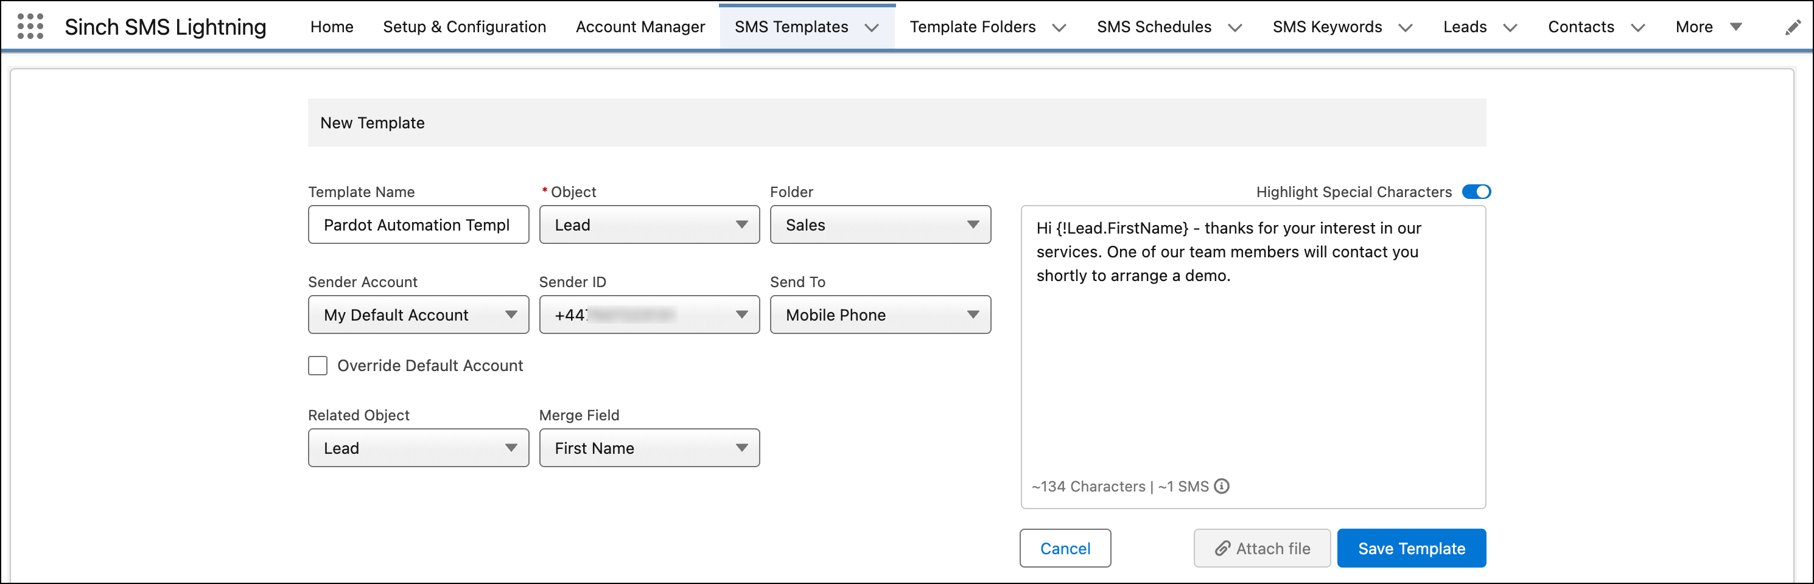This screenshot has width=1814, height=584.
Task: Open the Sender Account dropdown
Action: pyautogui.click(x=418, y=315)
